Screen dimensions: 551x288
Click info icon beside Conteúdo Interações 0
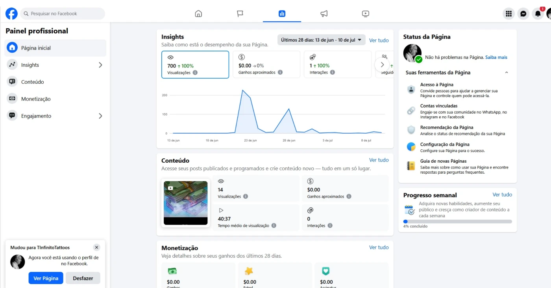[x=330, y=226]
